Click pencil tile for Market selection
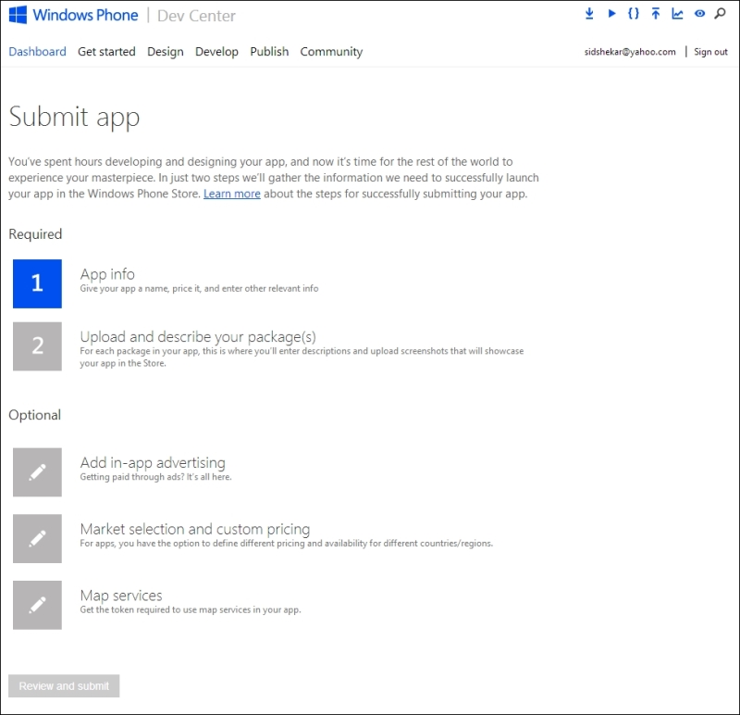The height and width of the screenshot is (715, 740). 37,539
